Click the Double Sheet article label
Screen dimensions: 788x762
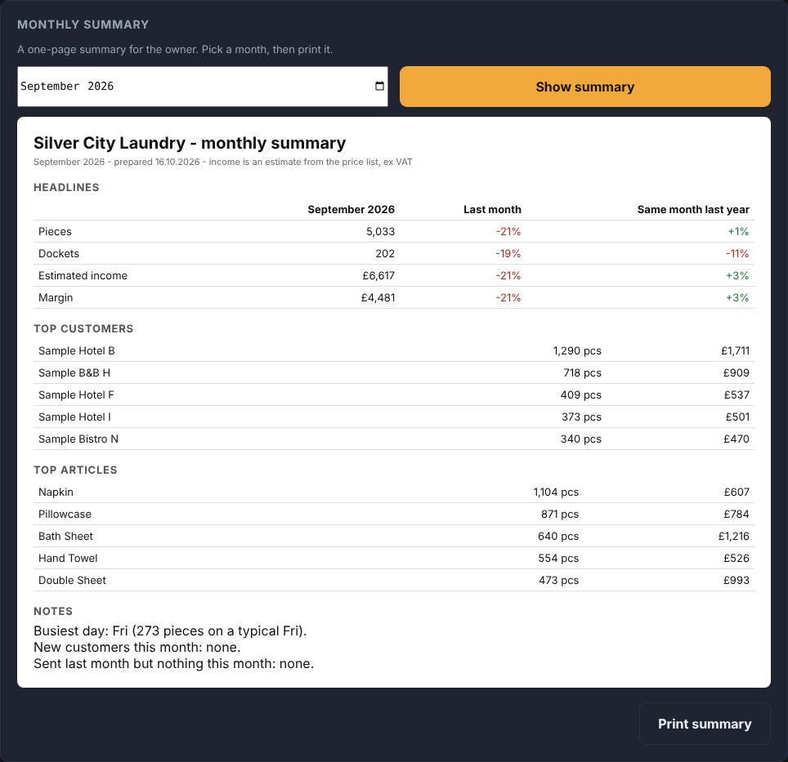coord(73,581)
